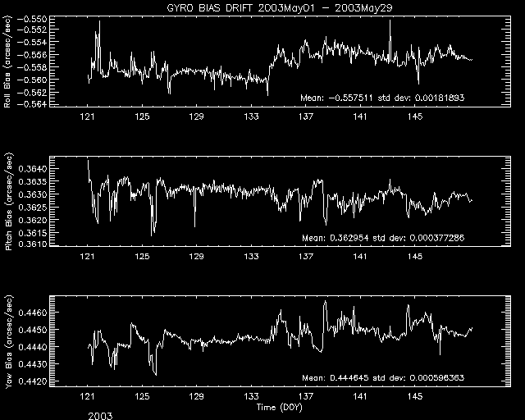
Task: Click the Pitch plot mean 0.362954 text
Action: coord(336,238)
